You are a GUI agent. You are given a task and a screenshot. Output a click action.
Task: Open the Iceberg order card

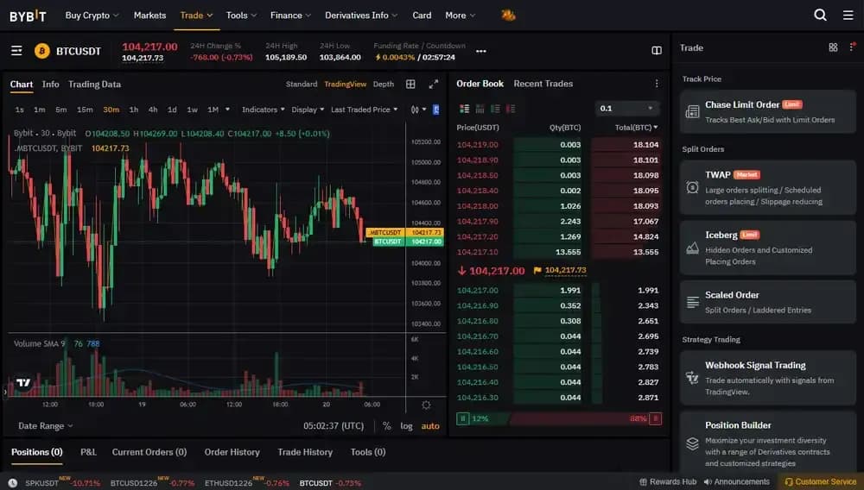coord(767,248)
